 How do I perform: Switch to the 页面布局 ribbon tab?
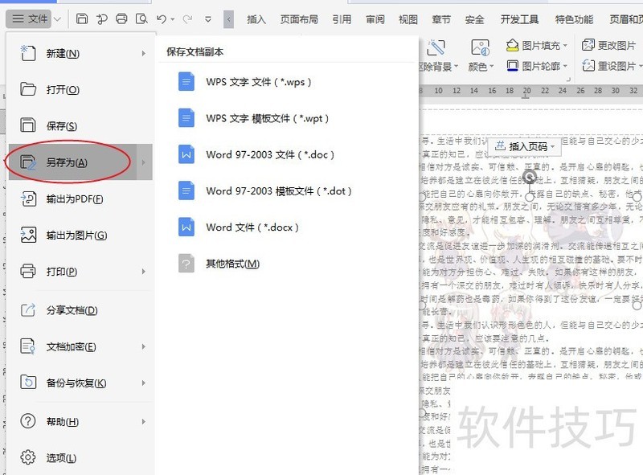coord(299,19)
